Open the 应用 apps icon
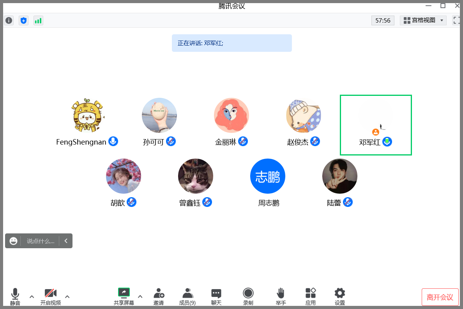Viewport: 463px width, 309px height. pos(311,296)
